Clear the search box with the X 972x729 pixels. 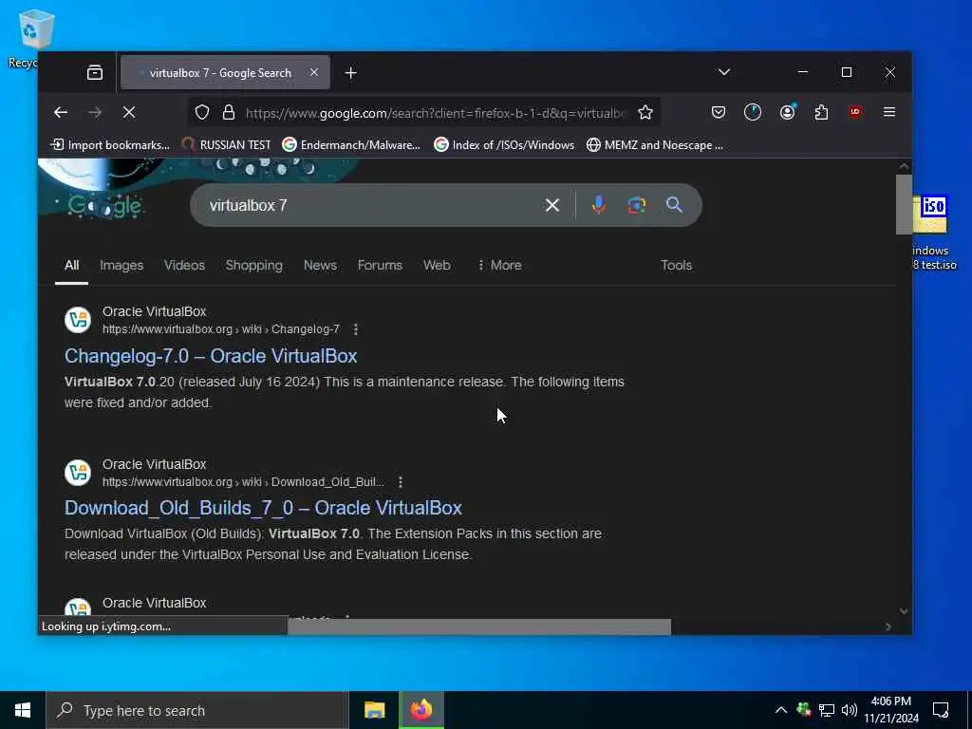(x=552, y=205)
